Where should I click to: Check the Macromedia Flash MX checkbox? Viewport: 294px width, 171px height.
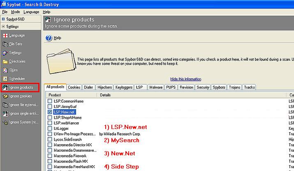[x=50, y=161]
